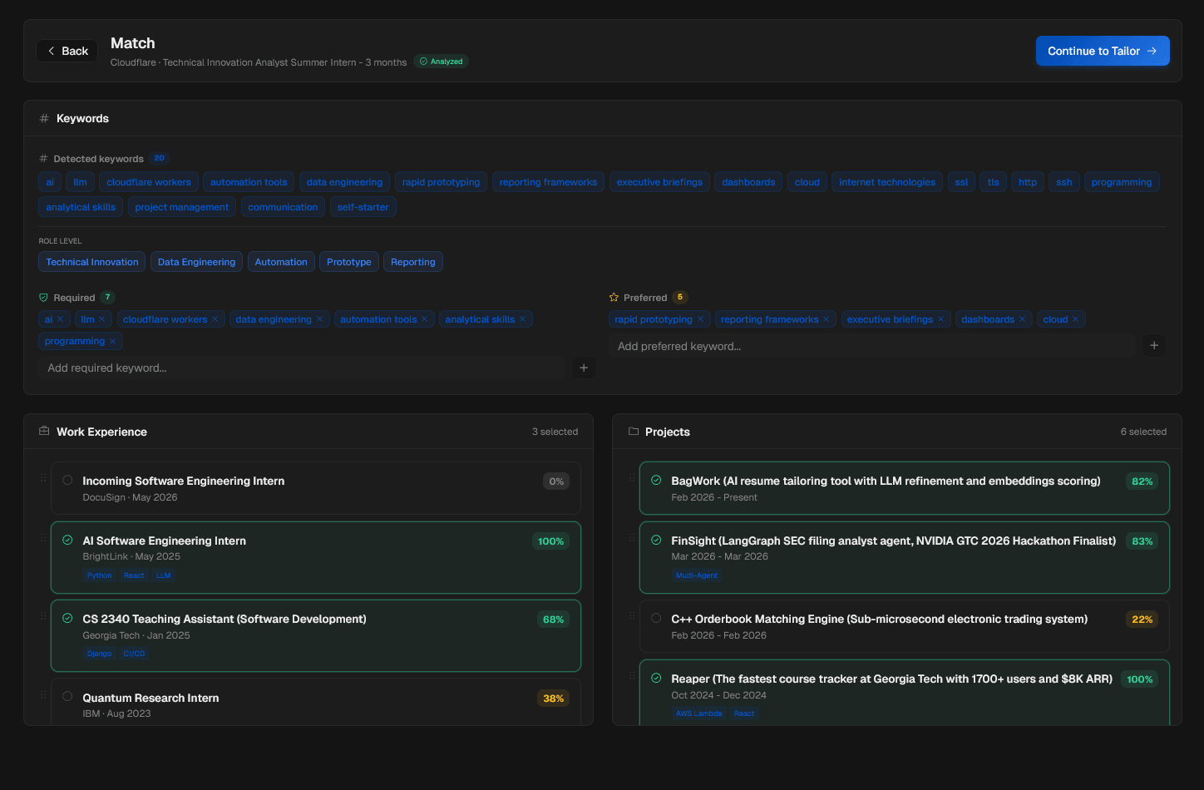The image size is (1204, 790).
Task: Select C++ Orderbook Matching Engine project
Action: point(656,619)
